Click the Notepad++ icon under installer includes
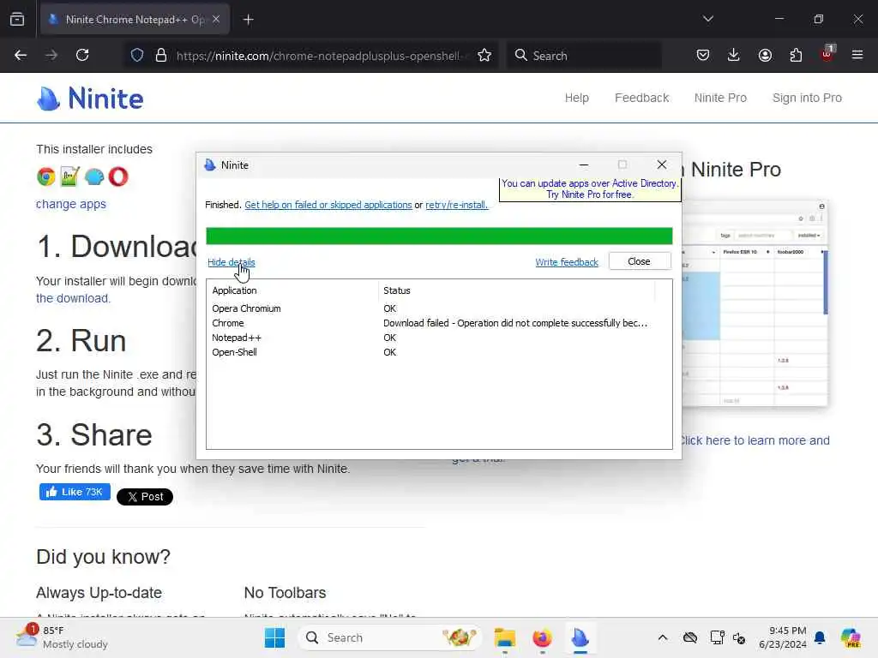Viewport: 878px width, 658px height. coord(70,176)
